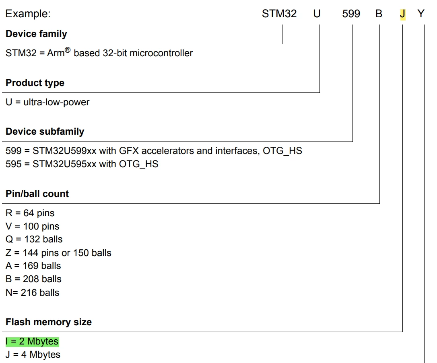Image resolution: width=437 pixels, height=363 pixels.
Task: Click the letter Y in example code
Action: [x=421, y=14]
